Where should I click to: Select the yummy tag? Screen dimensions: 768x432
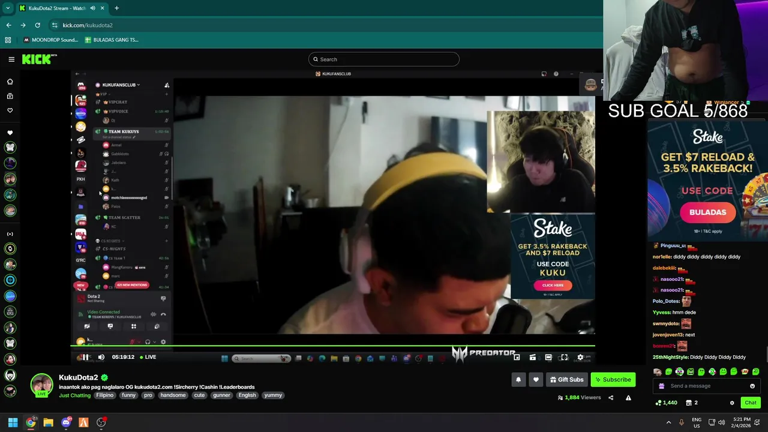pos(273,395)
